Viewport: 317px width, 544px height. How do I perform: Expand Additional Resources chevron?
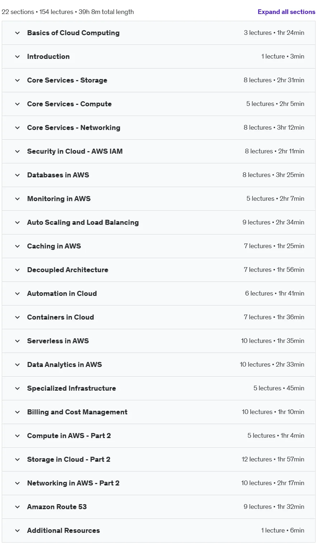17,531
